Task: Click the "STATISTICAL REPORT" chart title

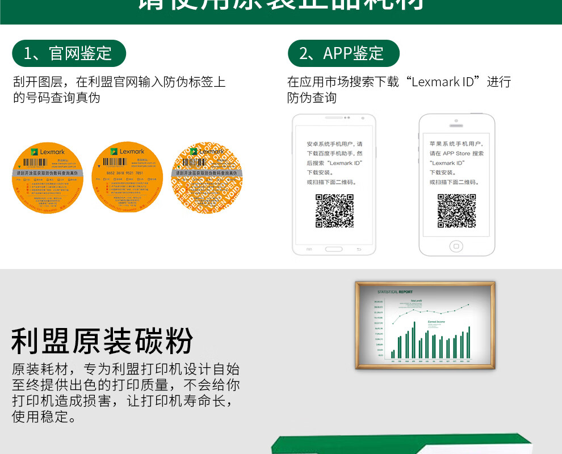Action: [x=395, y=292]
